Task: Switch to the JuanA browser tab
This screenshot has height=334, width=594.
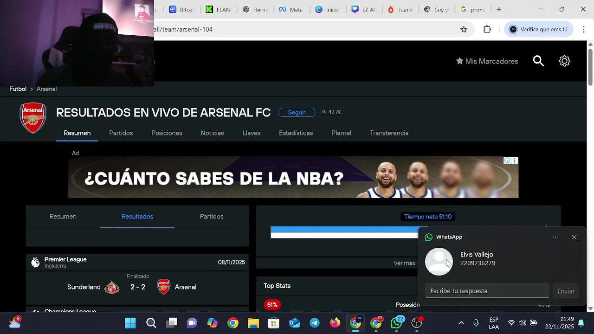Action: click(400, 9)
